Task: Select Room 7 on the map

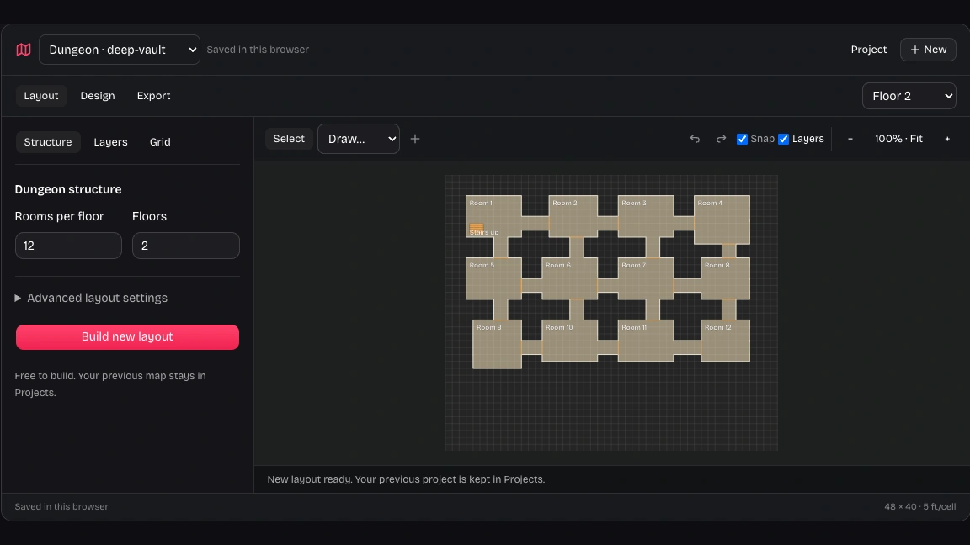Action: [x=646, y=278]
